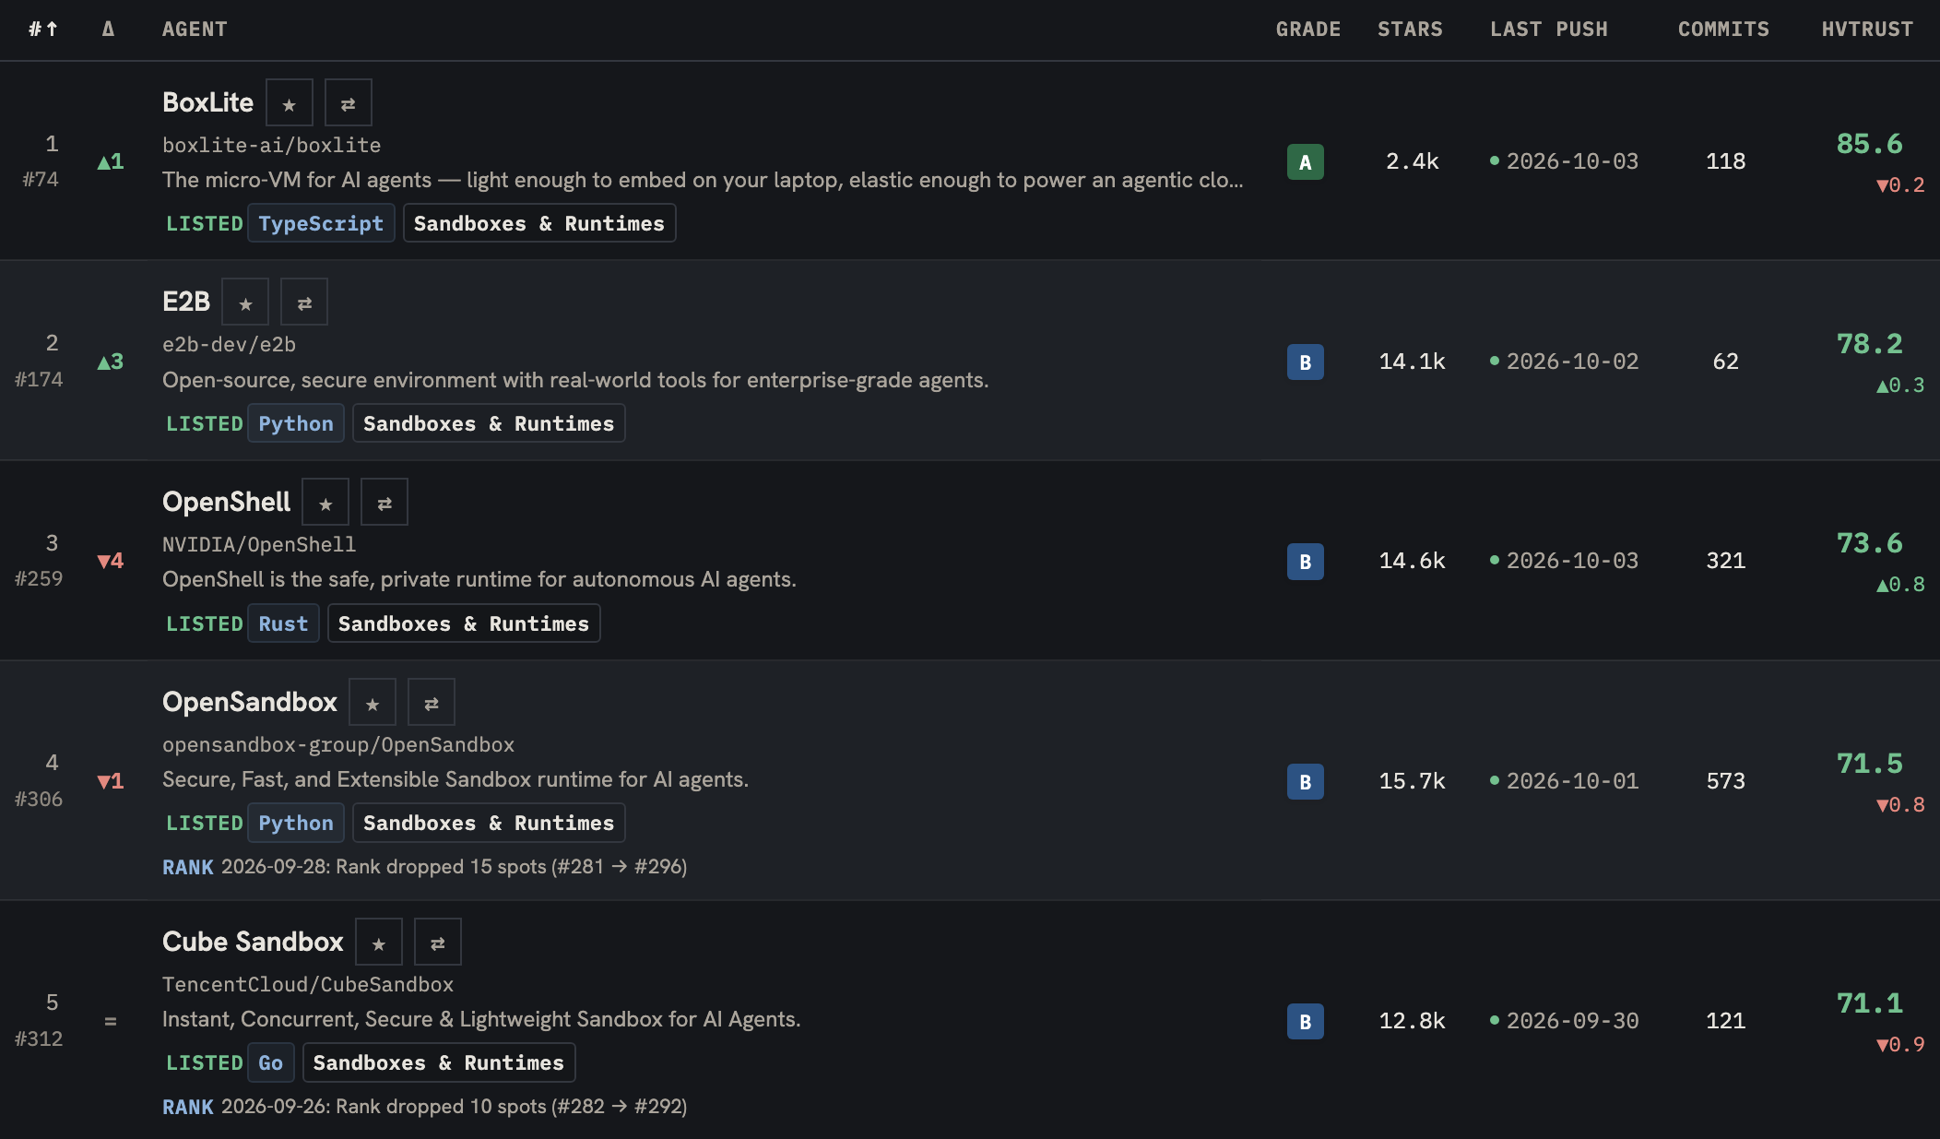This screenshot has width=1940, height=1139.
Task: Click repo path TencentCloud/CubeSandbox
Action: [308, 984]
